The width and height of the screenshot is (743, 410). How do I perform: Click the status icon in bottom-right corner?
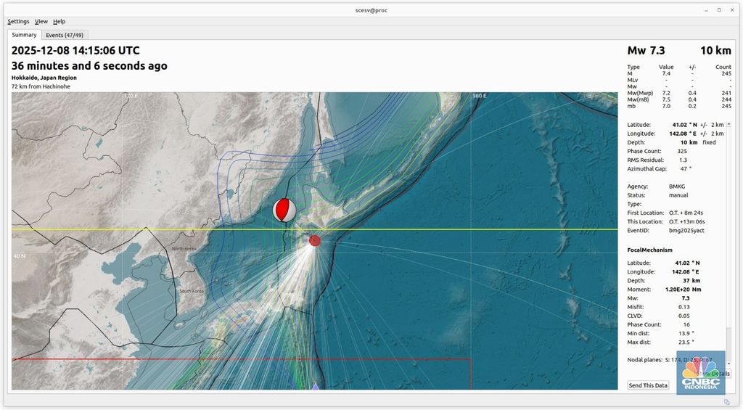coord(727,401)
